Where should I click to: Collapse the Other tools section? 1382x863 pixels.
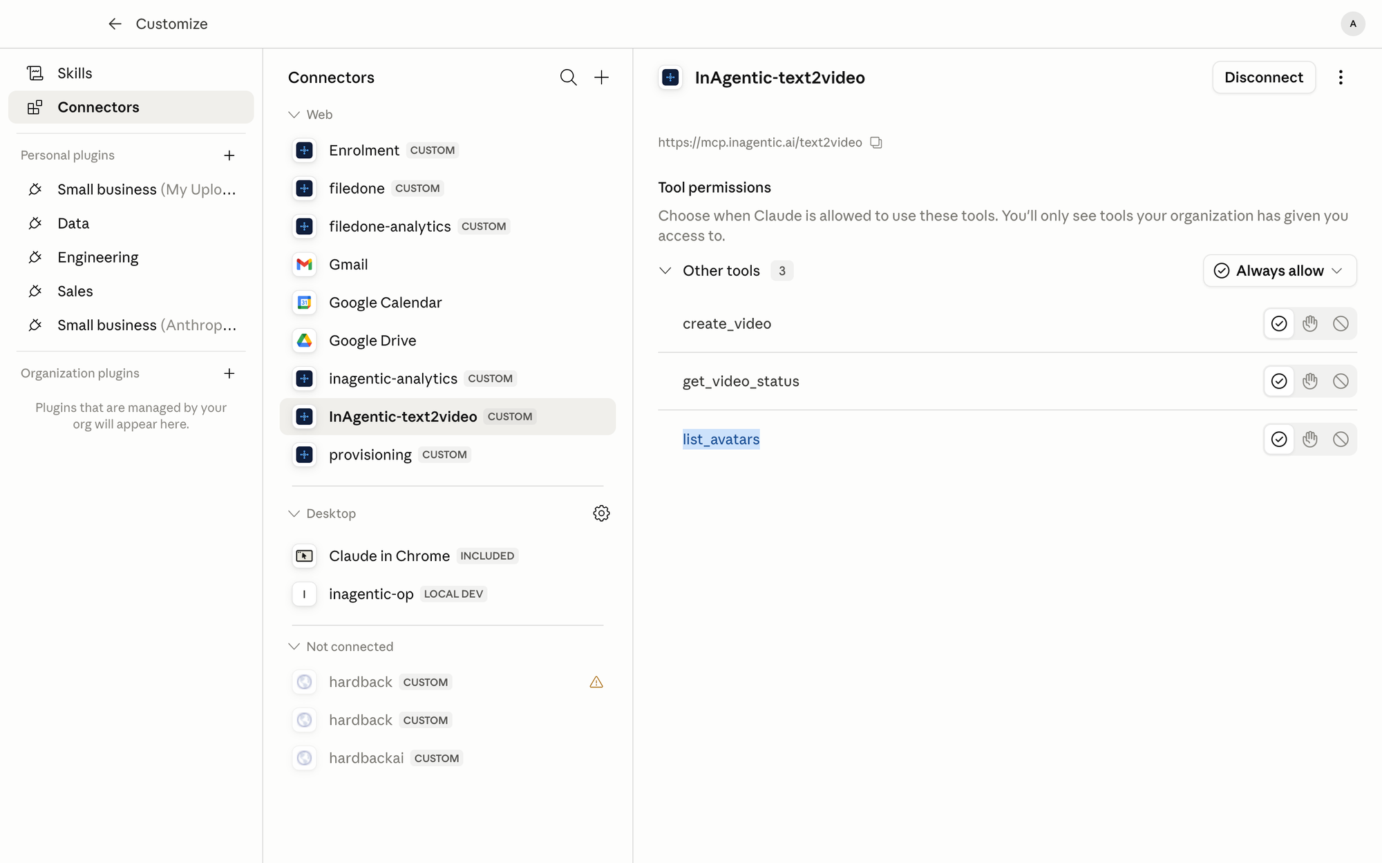click(x=665, y=271)
